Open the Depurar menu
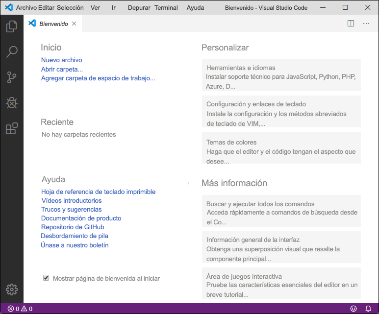379x314 pixels. tap(139, 8)
